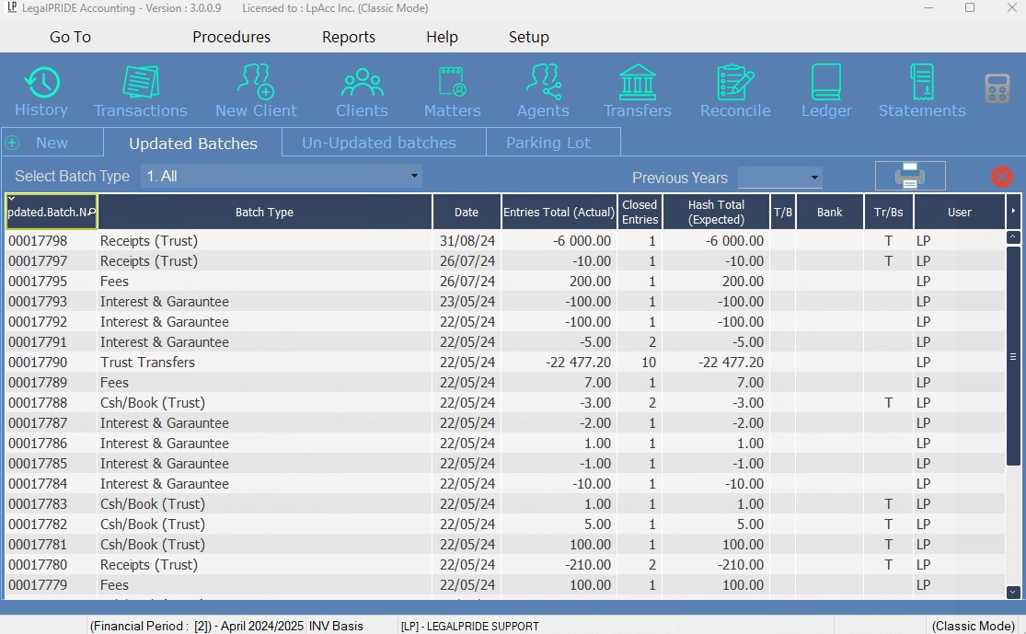Image resolution: width=1026 pixels, height=634 pixels.
Task: Click the printer button
Action: click(x=909, y=176)
